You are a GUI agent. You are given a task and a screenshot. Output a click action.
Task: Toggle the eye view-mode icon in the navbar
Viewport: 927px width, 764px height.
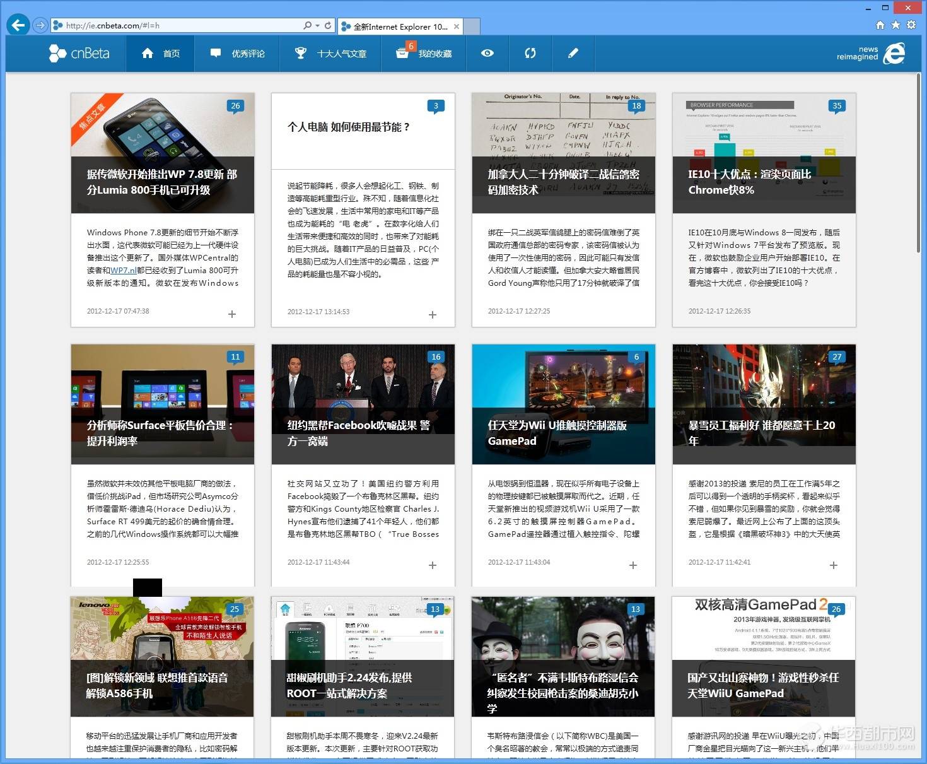[x=487, y=54]
